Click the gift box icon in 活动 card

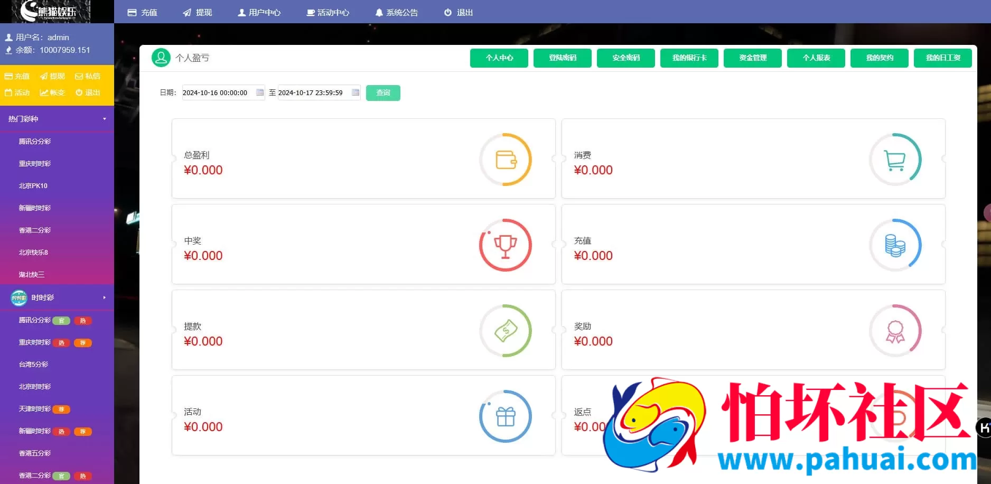point(506,416)
